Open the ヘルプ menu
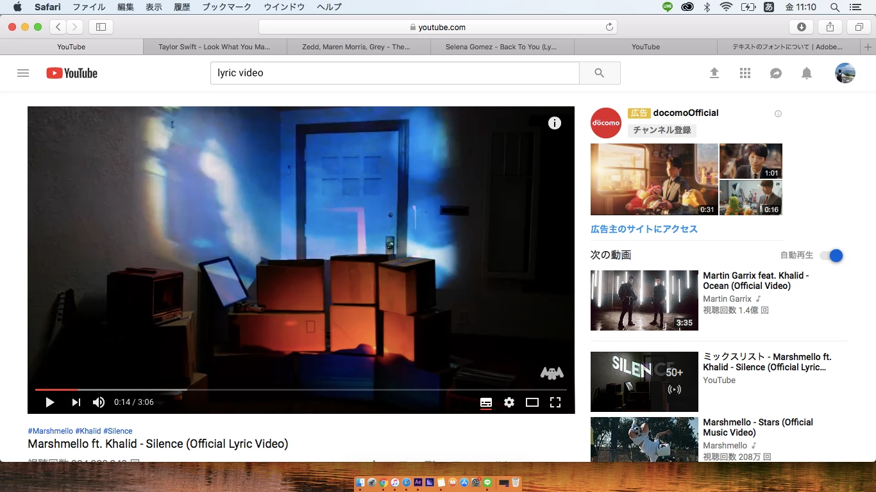 point(329,7)
